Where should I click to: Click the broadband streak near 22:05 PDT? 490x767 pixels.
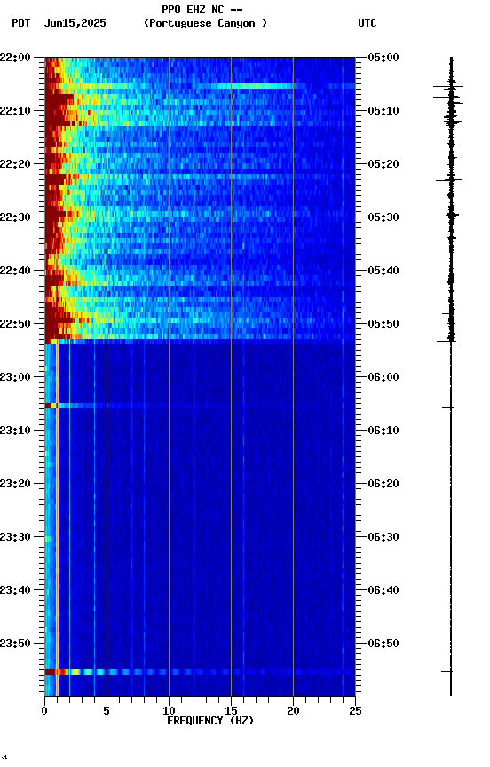[x=200, y=86]
